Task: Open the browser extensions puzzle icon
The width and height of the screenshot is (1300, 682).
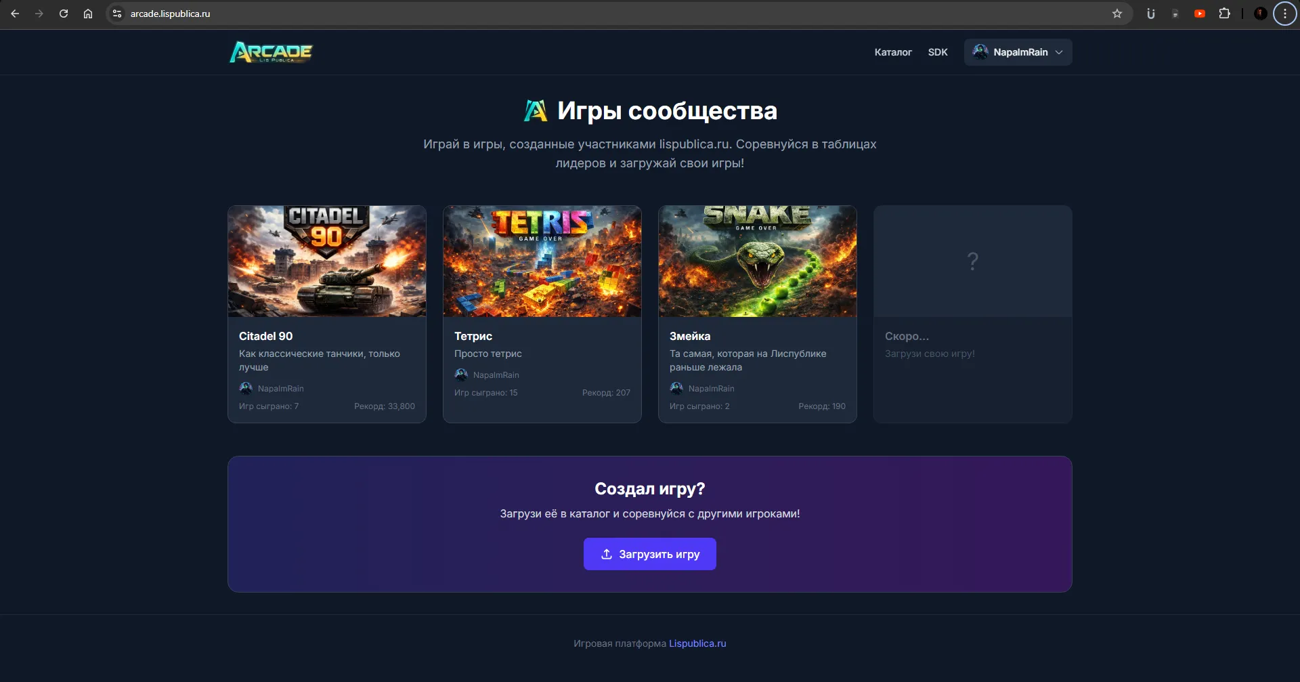Action: [x=1224, y=14]
